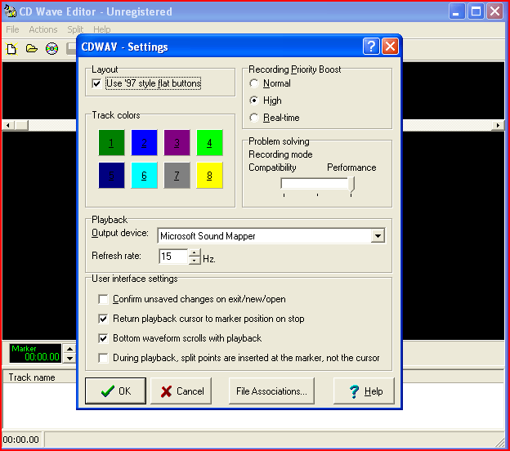Viewport: 510px width, 451px height.
Task: Open File Associations dialog
Action: [271, 391]
